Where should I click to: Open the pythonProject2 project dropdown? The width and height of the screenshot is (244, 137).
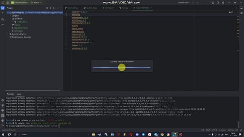point(20,3)
